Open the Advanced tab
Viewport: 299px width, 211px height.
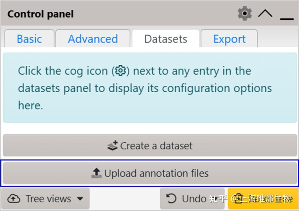[93, 39]
